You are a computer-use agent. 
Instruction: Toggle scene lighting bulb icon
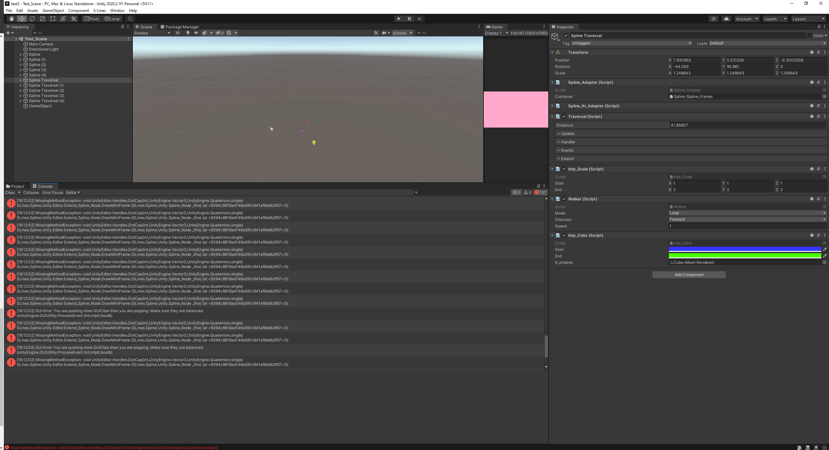[x=188, y=33]
